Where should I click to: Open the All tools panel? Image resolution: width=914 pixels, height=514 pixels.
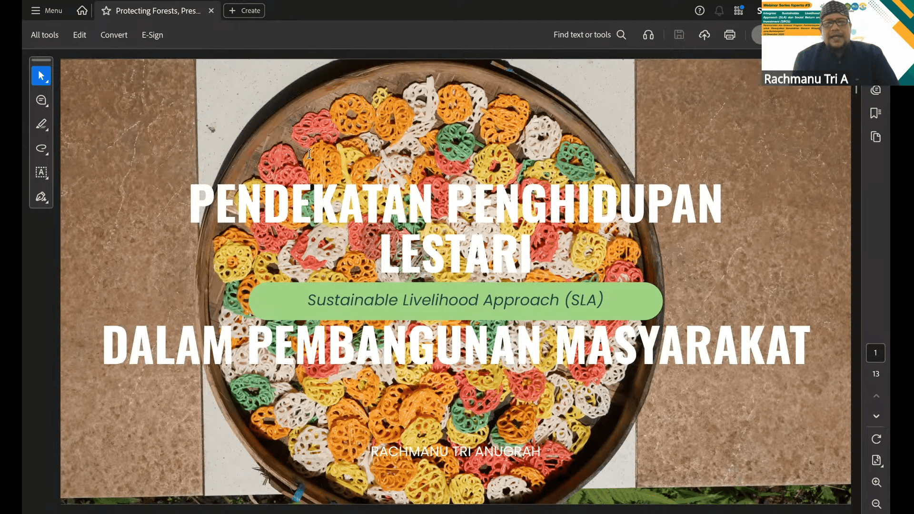click(45, 35)
